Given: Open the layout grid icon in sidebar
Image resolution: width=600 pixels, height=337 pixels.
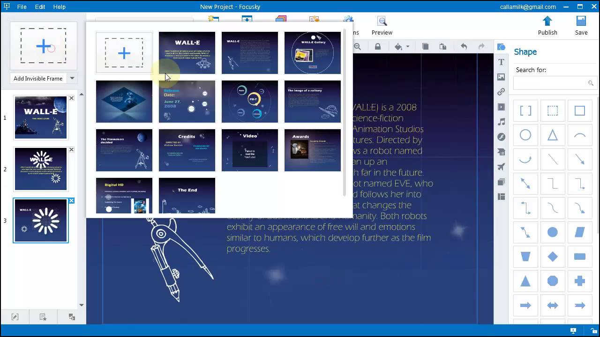Looking at the screenshot, I should click(x=501, y=197).
